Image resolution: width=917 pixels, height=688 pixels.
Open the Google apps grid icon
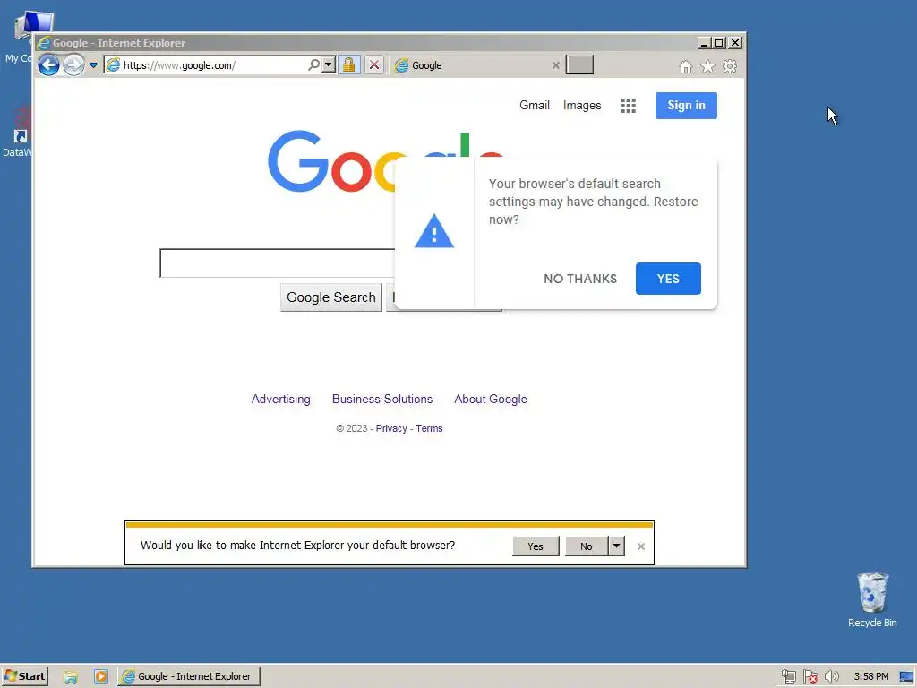(x=628, y=106)
